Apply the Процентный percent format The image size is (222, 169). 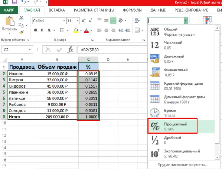click(181, 127)
